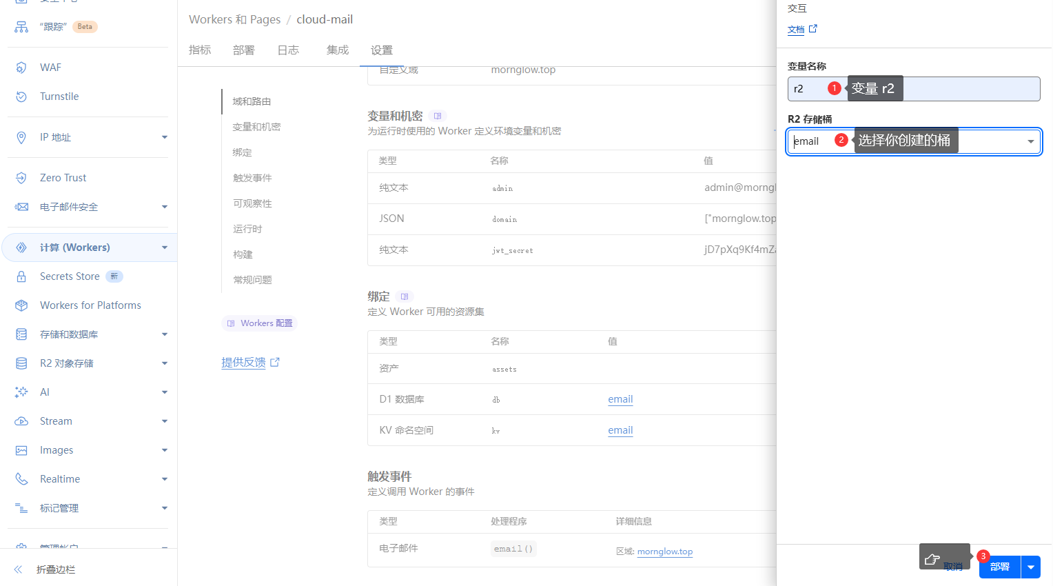Open the R2 存储桶 bucket dropdown
1053x586 pixels.
[1030, 141]
